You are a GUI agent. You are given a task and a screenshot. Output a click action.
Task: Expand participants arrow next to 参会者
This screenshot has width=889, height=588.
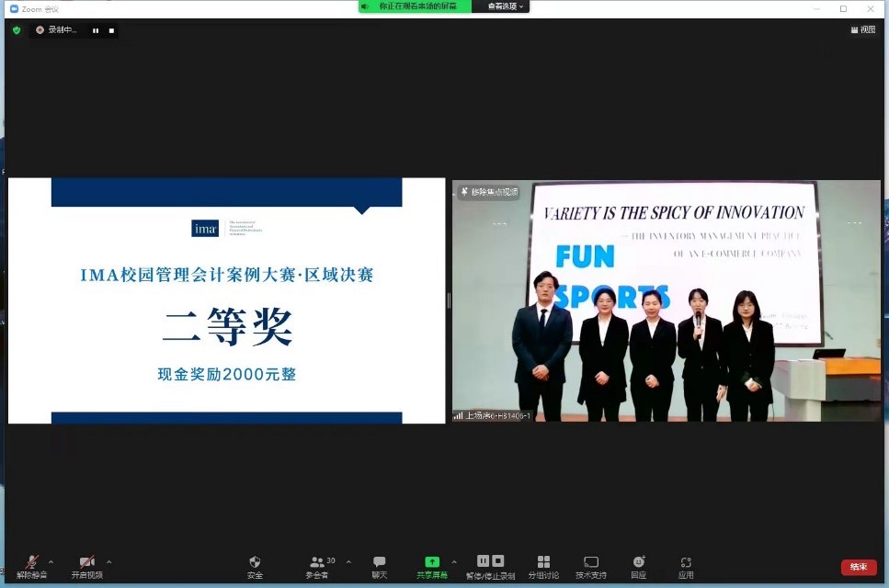click(348, 561)
